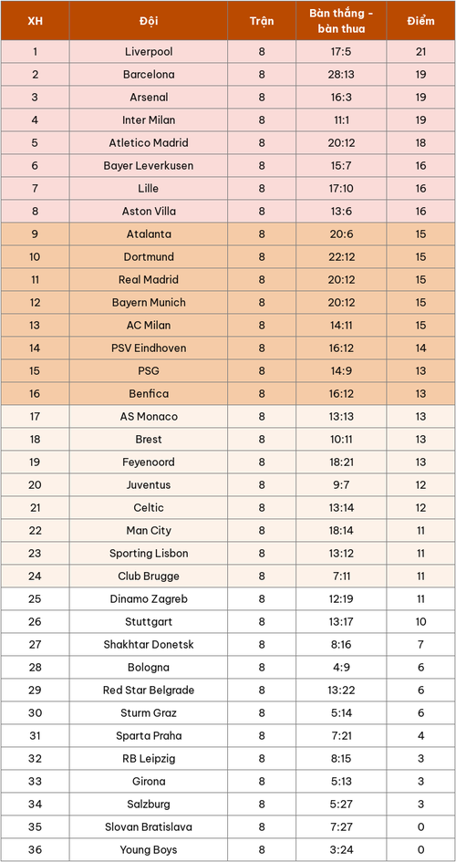Image resolution: width=456 pixels, height=862 pixels.
Task: Click the 'Đội' column header
Action: [149, 21]
